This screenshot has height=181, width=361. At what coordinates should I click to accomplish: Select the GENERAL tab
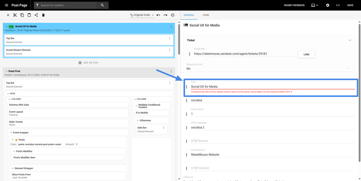pos(189,15)
